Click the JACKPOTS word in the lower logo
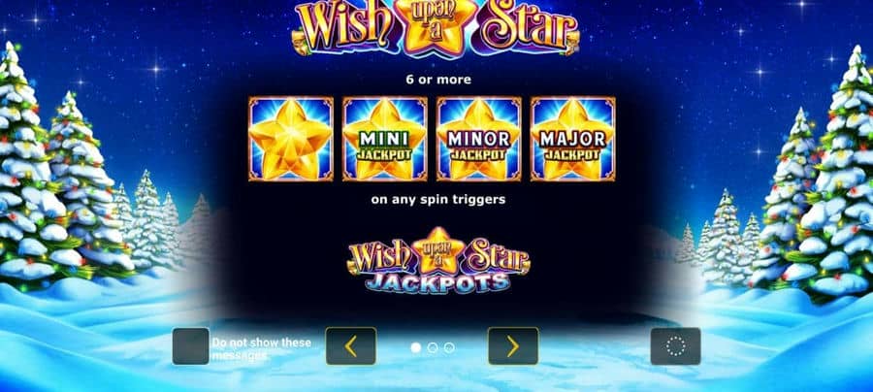The image size is (873, 392). click(x=437, y=281)
